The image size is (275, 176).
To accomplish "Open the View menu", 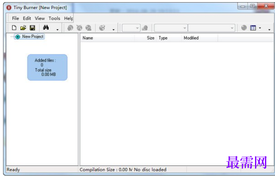I will click(40, 18).
